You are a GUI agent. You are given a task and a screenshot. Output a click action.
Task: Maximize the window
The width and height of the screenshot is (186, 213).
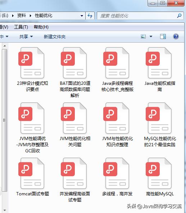(x=163, y=3)
